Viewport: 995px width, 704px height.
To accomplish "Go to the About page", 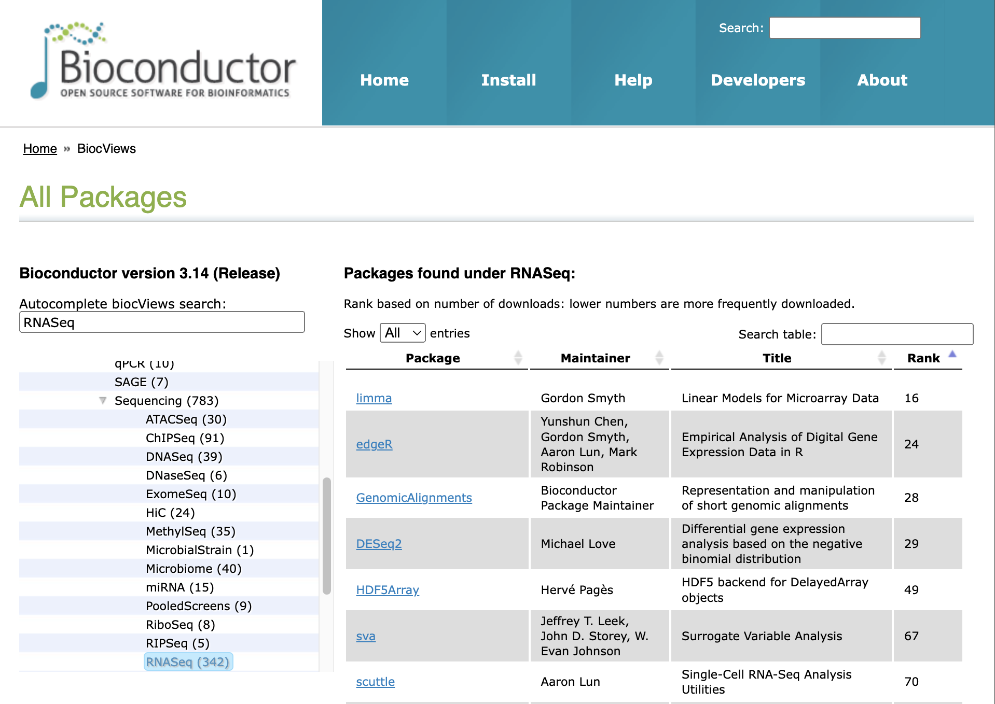I will (x=882, y=80).
